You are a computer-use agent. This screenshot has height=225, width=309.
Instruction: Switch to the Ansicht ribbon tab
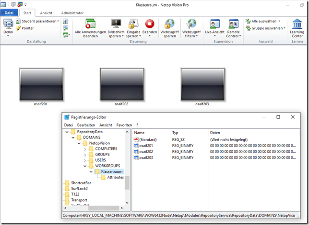[47, 13]
